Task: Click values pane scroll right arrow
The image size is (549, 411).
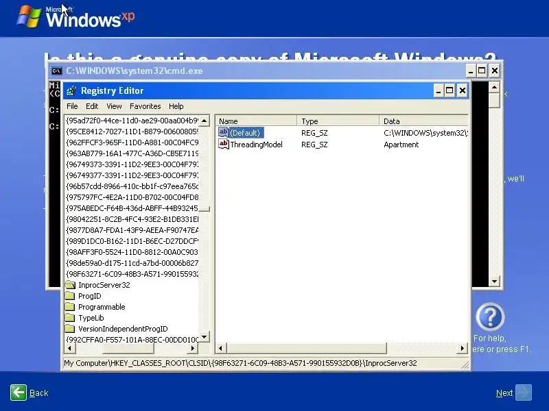Action: coord(463,348)
